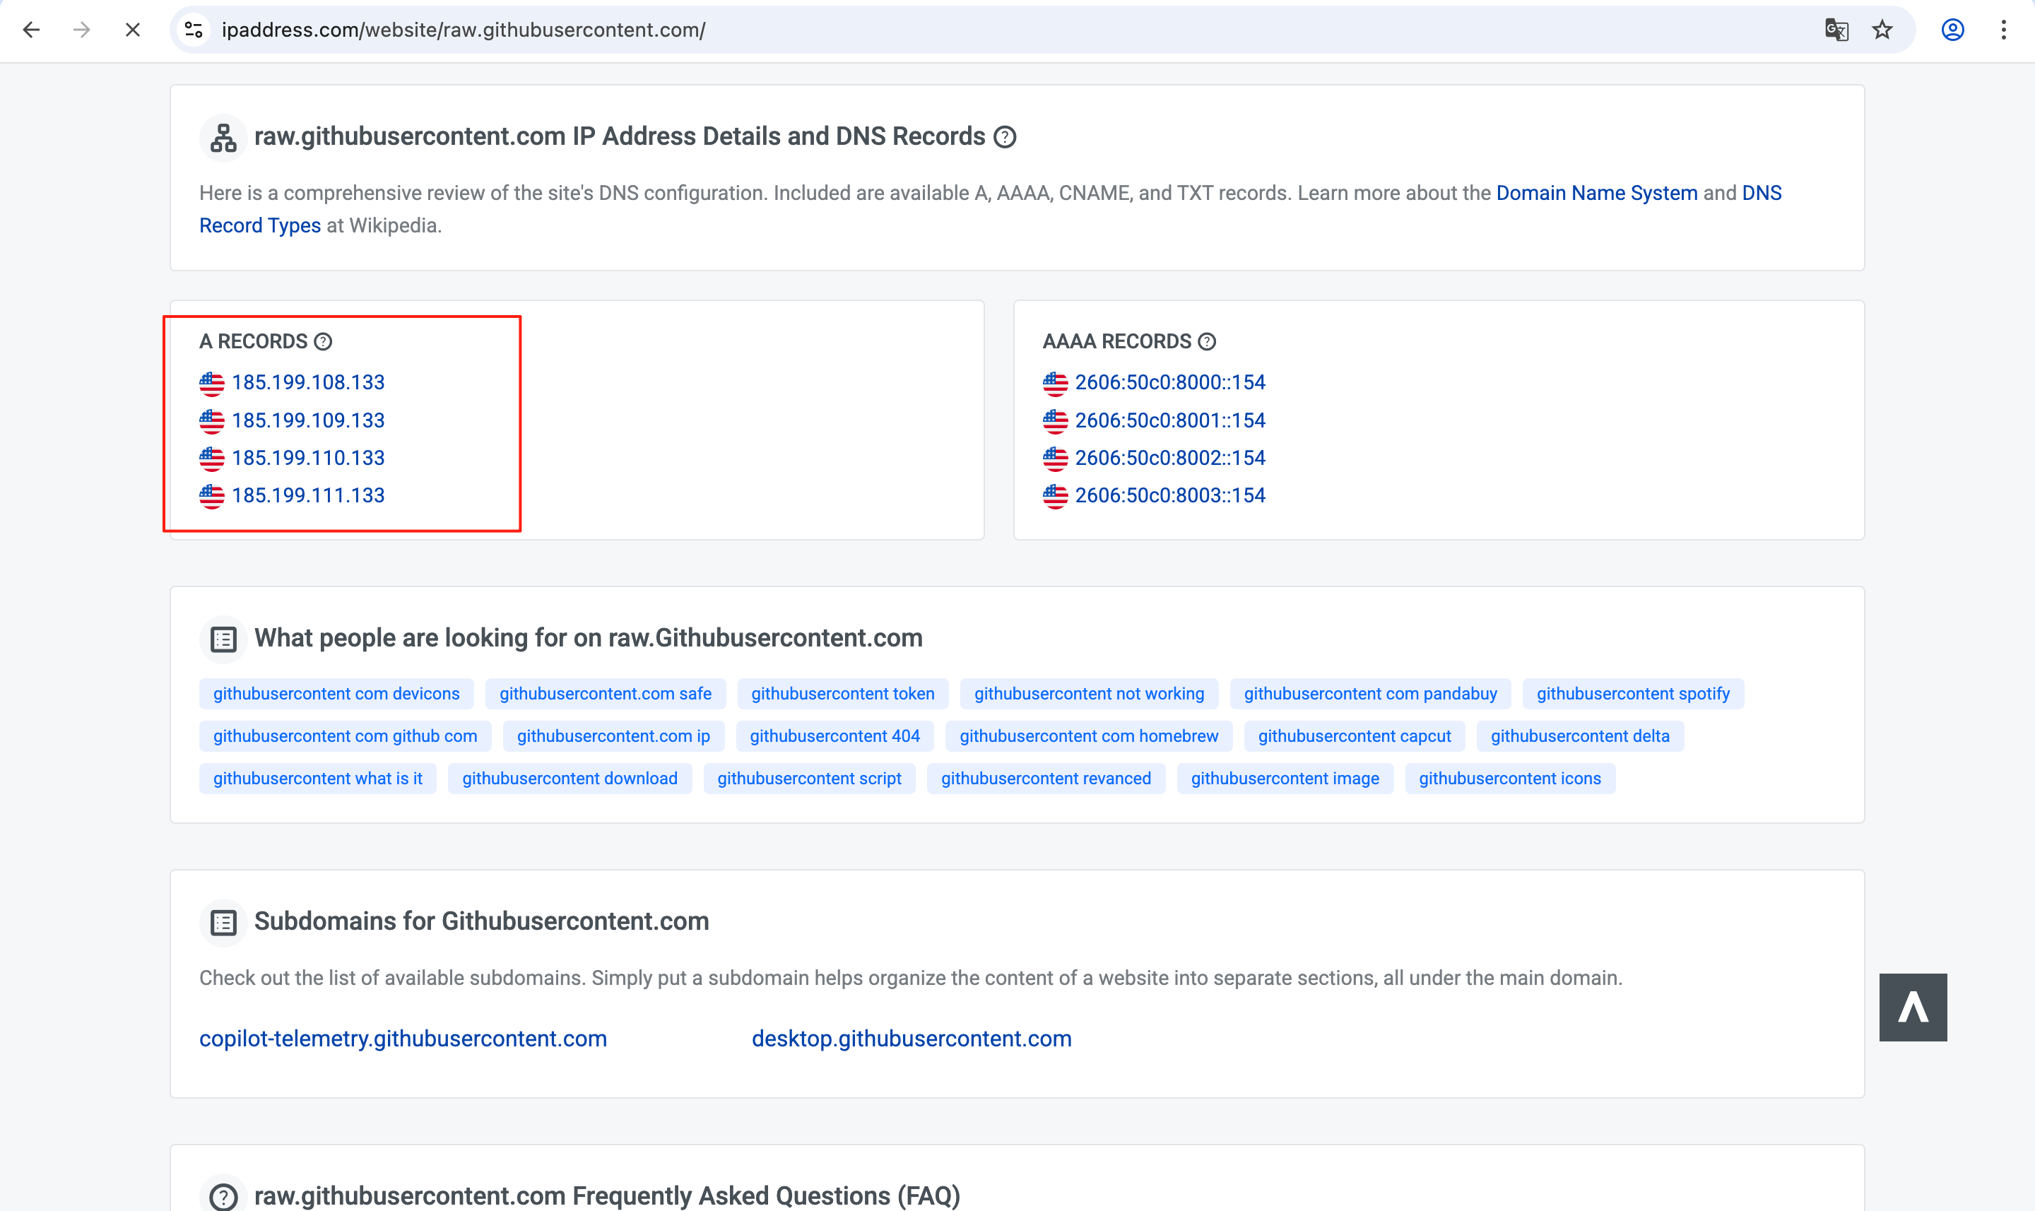Open IP address 185.199.111.133
The width and height of the screenshot is (2035, 1211).
pyautogui.click(x=307, y=495)
